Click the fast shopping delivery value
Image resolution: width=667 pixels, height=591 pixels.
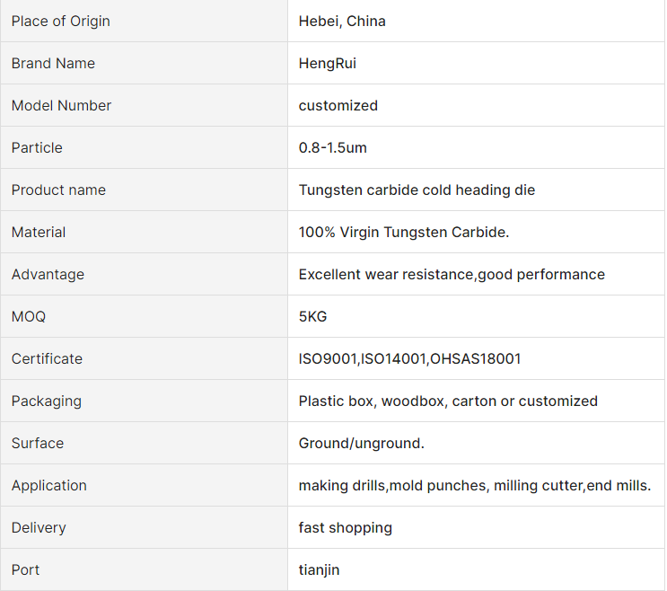pos(346,527)
